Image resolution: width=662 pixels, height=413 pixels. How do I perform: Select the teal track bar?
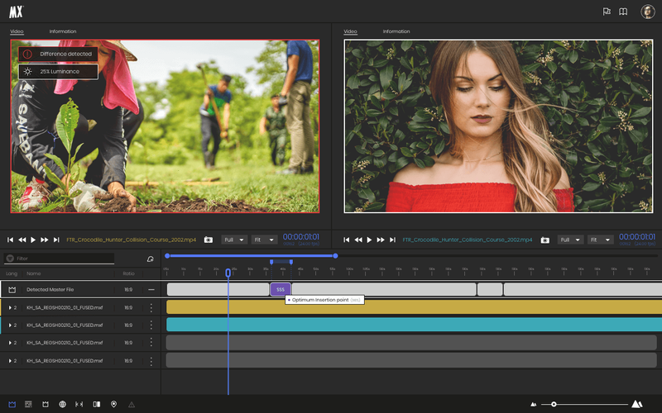coord(415,325)
